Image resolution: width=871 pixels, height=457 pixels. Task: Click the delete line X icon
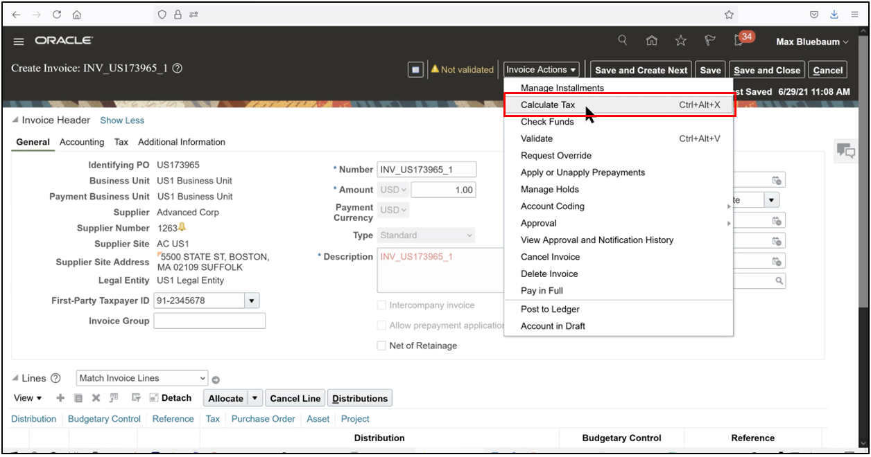pos(95,397)
